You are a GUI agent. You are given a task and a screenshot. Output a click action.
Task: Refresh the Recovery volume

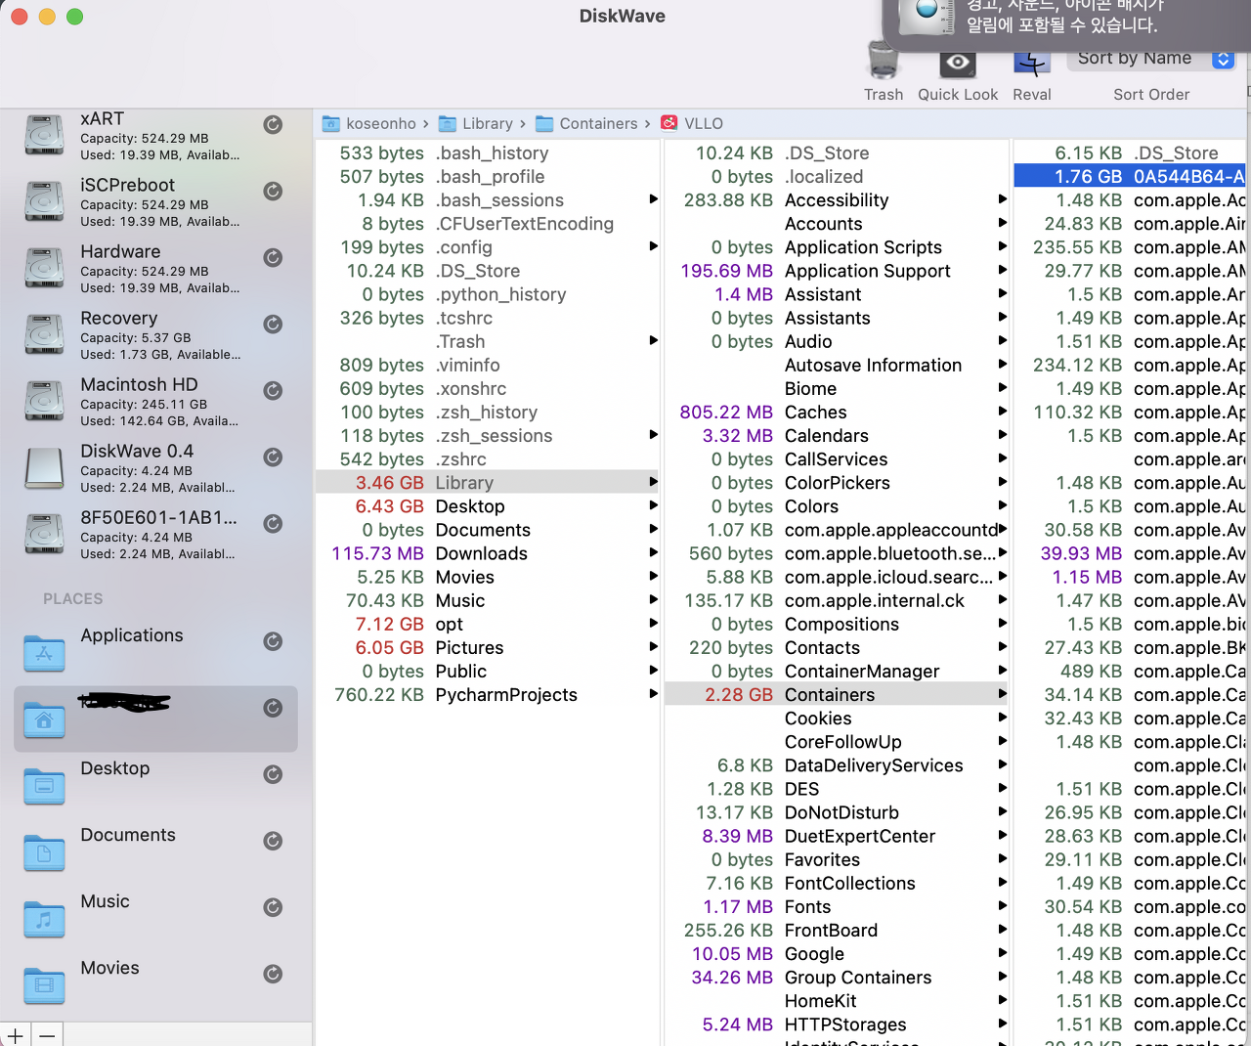pos(274,325)
